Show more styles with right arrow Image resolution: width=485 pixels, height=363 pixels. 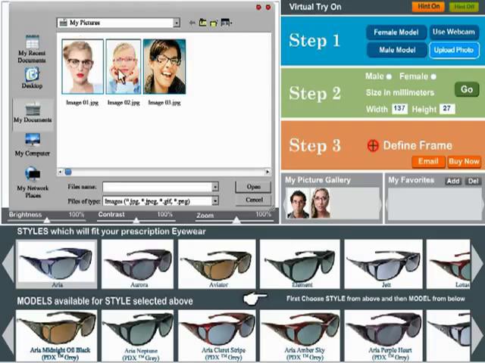coord(477,264)
